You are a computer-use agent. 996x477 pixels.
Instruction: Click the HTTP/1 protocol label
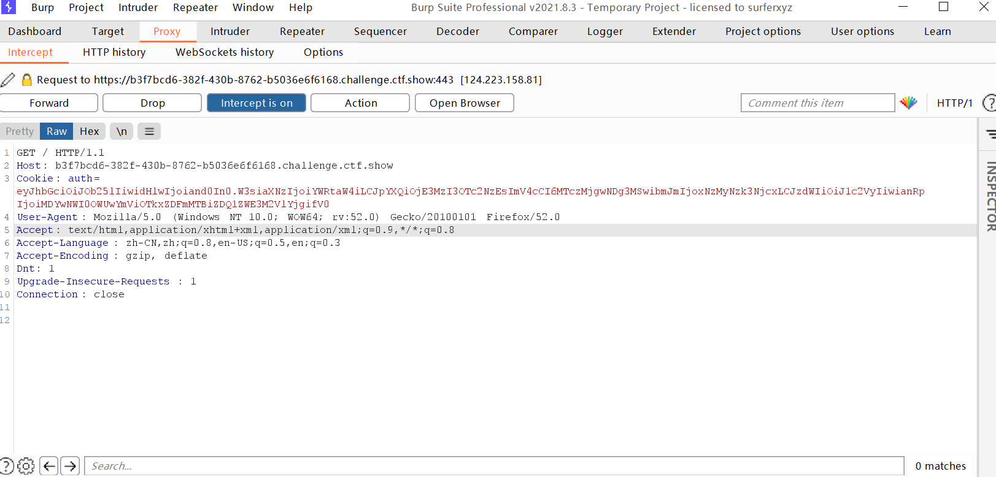pos(954,103)
